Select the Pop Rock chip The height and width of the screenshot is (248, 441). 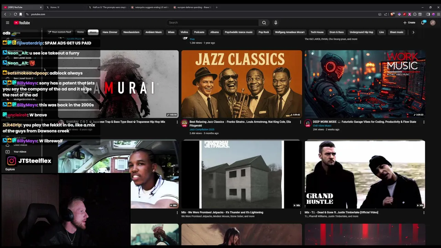point(264,32)
